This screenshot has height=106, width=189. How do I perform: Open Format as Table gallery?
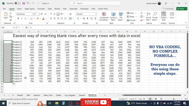click(x=113, y=16)
